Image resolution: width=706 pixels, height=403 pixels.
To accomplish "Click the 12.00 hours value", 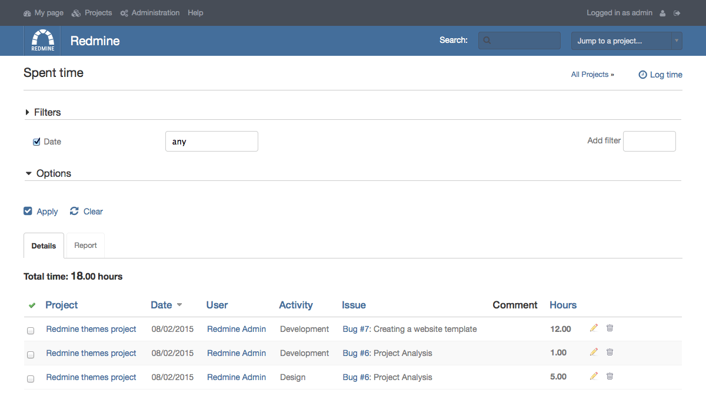I will coord(561,329).
